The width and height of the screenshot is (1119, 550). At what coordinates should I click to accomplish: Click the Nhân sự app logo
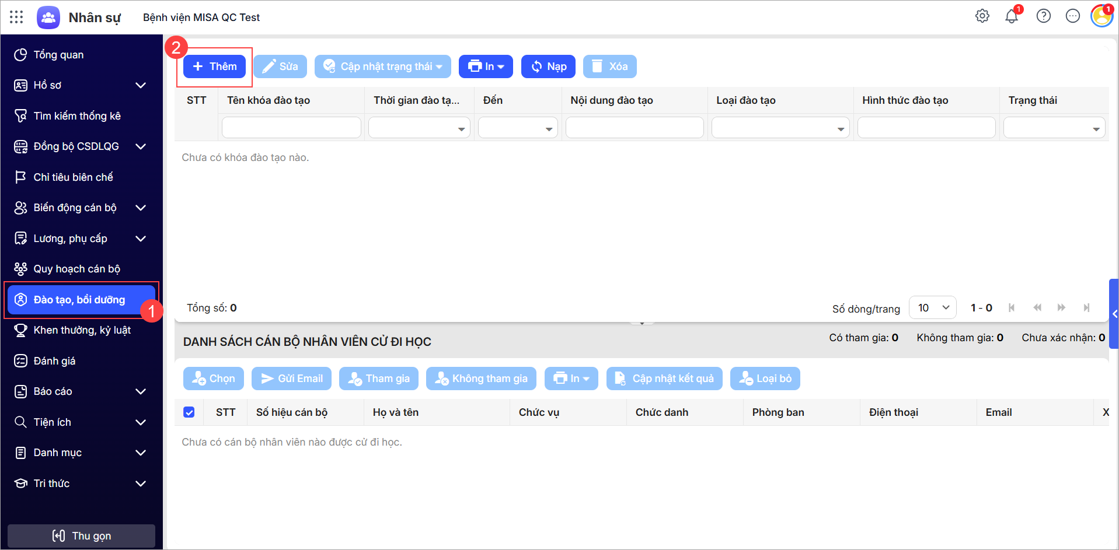[48, 17]
